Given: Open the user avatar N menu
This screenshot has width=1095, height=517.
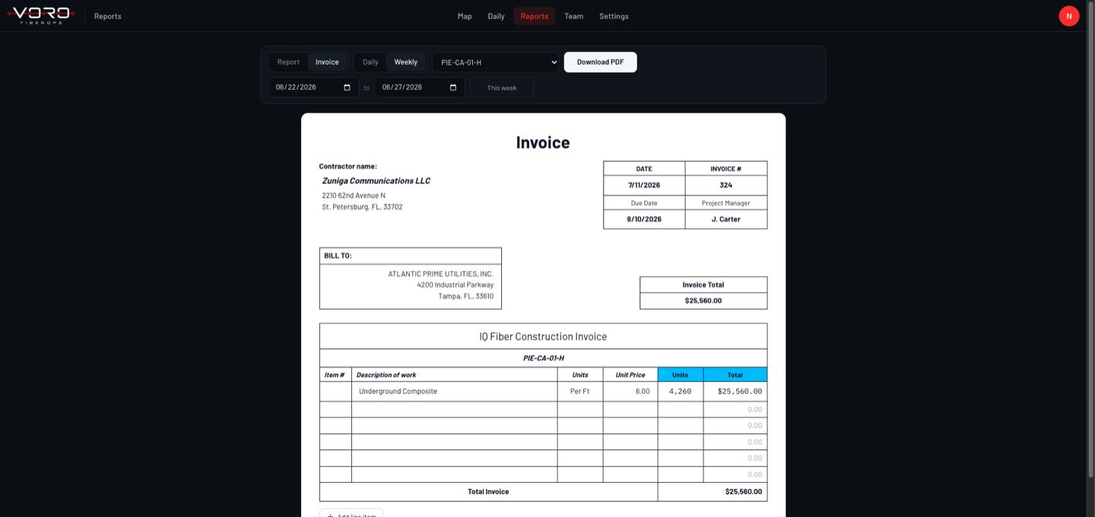Looking at the screenshot, I should pos(1068,16).
